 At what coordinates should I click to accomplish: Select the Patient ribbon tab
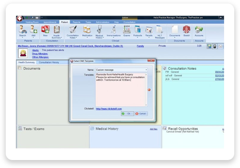click(x=65, y=22)
